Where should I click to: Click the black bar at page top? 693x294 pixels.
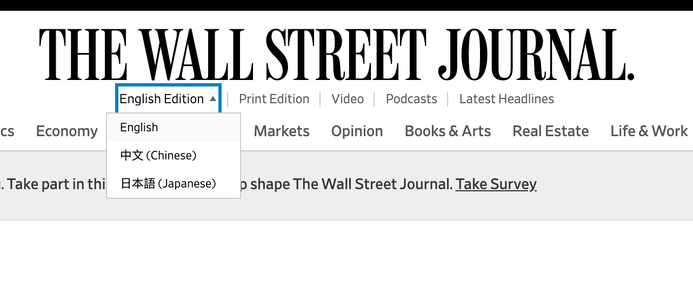[346, 5]
